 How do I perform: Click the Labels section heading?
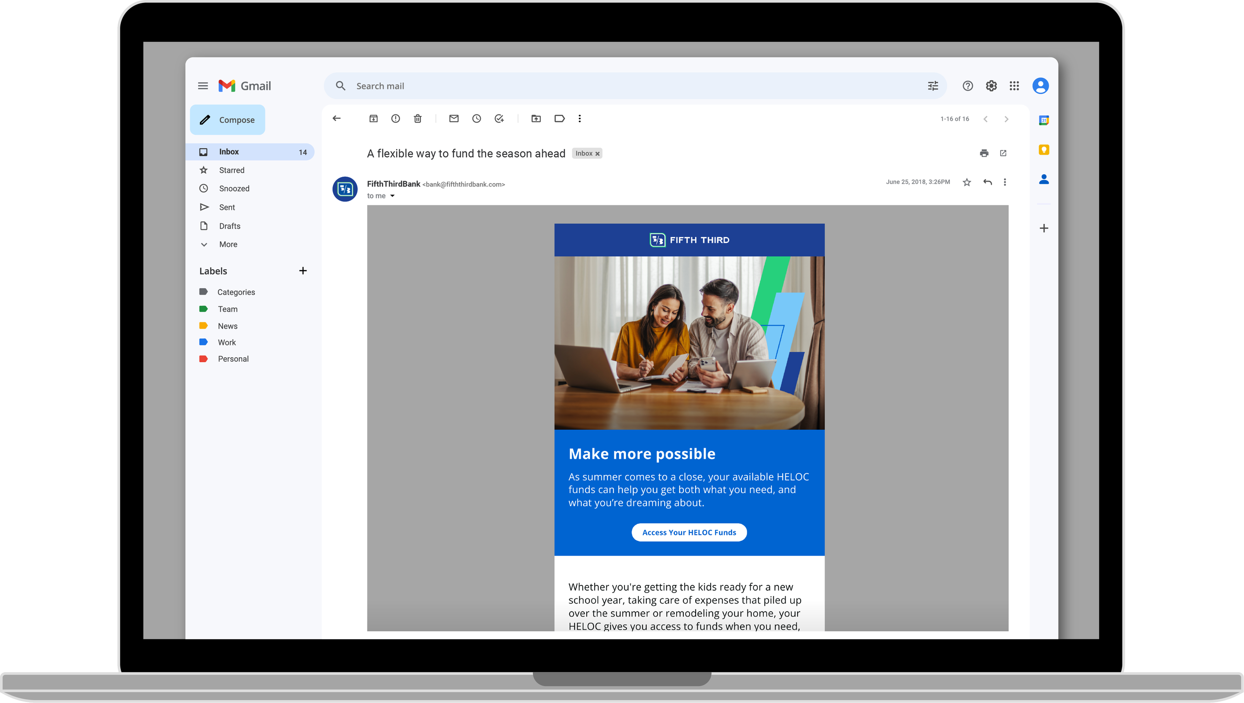tap(213, 271)
